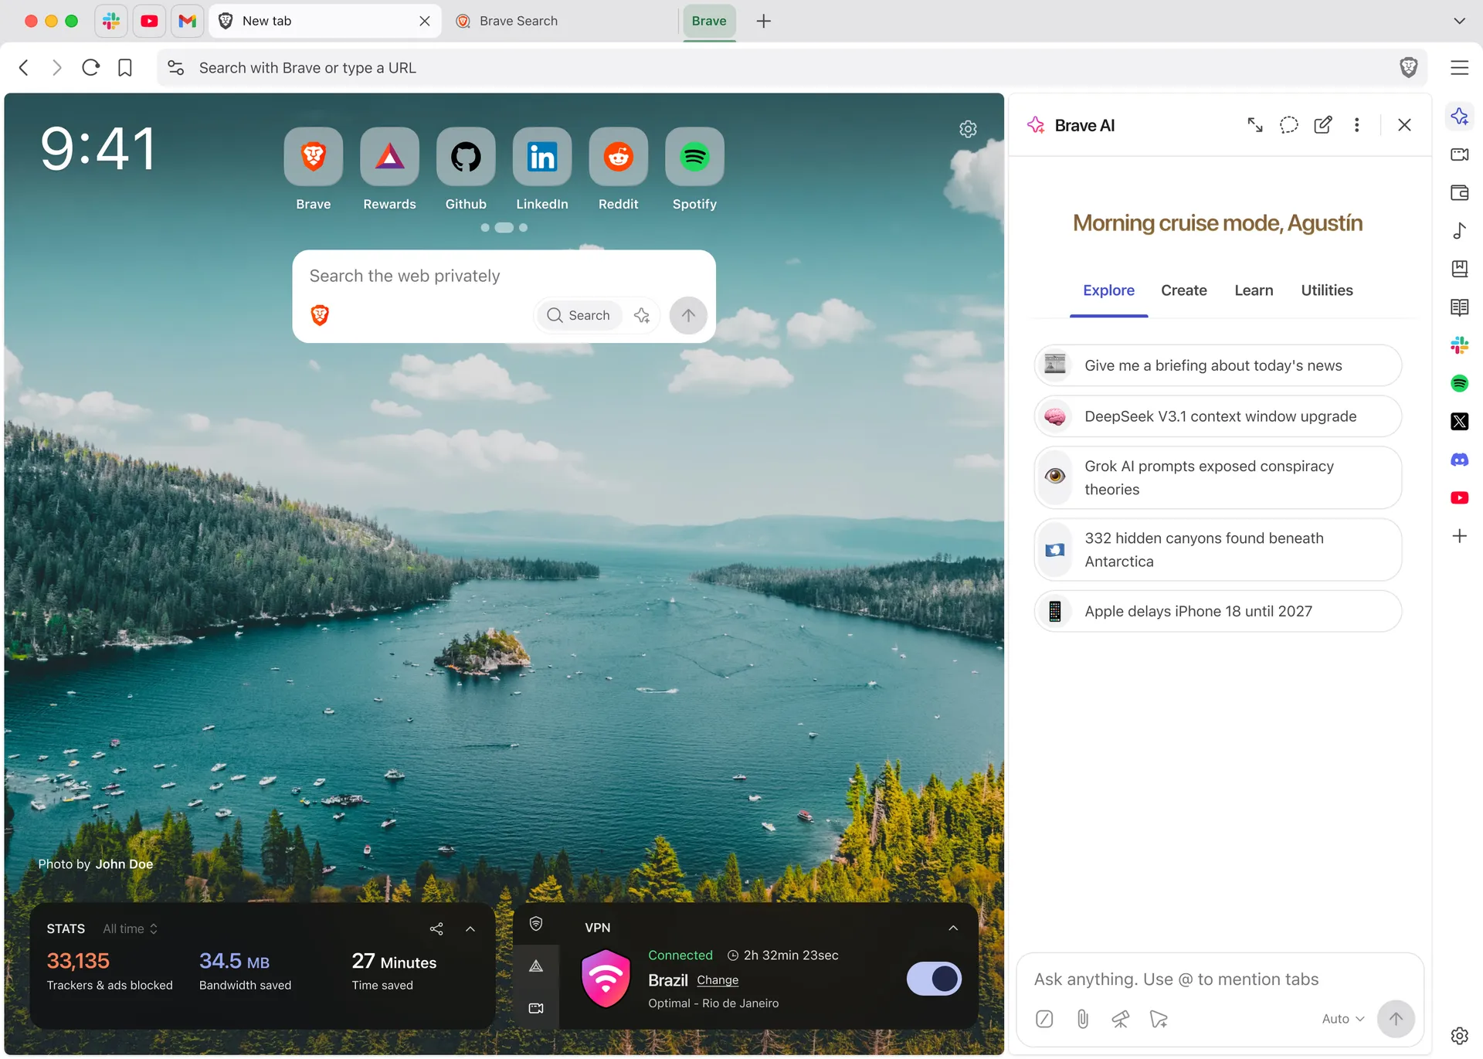The image size is (1483, 1059).
Task: Collapse the VPN widget
Action: [953, 928]
